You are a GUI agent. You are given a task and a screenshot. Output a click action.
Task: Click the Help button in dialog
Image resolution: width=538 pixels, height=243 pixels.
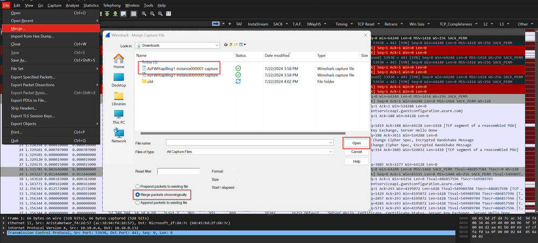point(356,161)
